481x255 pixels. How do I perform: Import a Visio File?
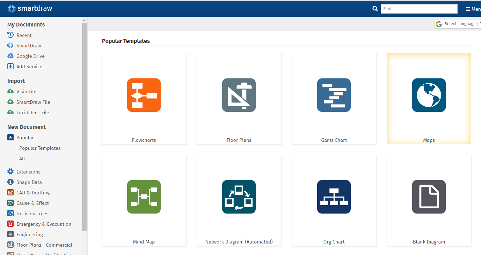coord(26,92)
